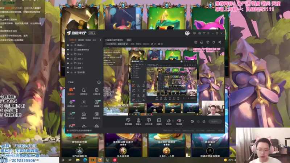Click the message icon right of avatar
This screenshot has height=163, width=290.
[x=194, y=33]
